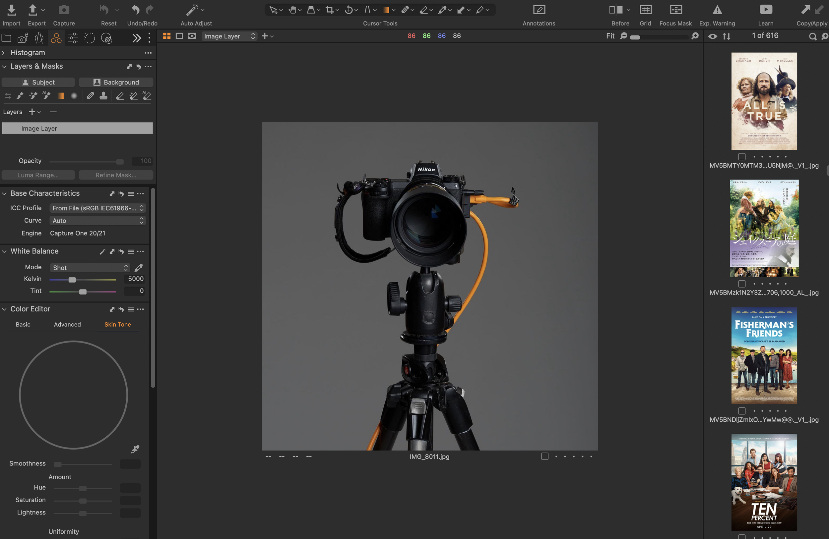Open the White Balance Mode dropdown
Viewport: 829px width, 539px height.
(x=90, y=268)
